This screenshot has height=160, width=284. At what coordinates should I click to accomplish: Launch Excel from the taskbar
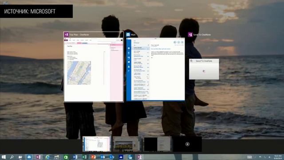pyautogui.click(x=84, y=157)
